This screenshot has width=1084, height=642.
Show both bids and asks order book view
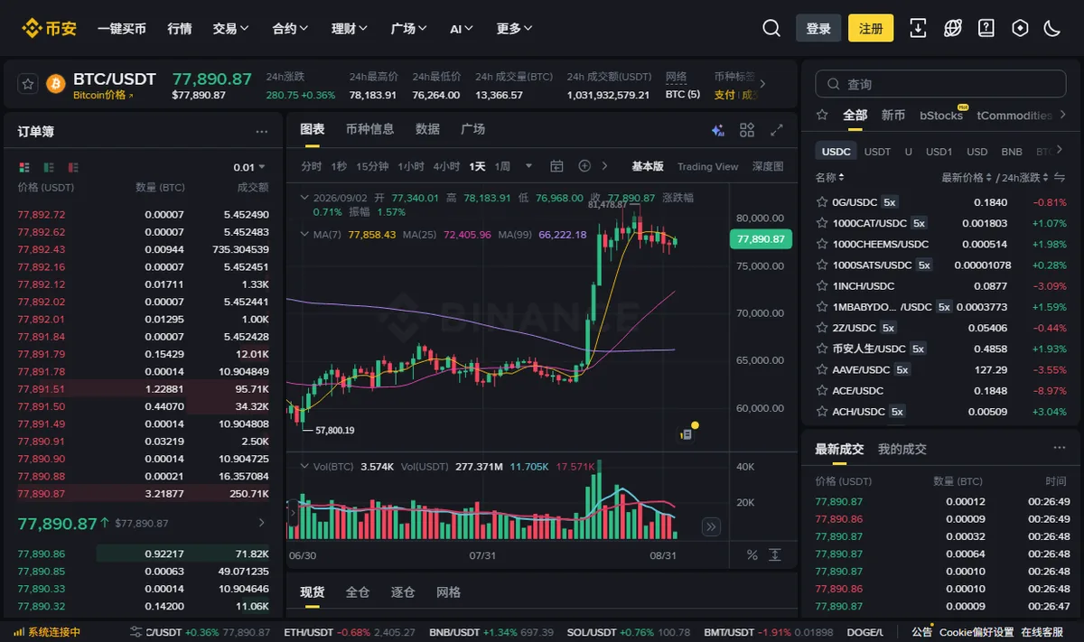coord(24,167)
